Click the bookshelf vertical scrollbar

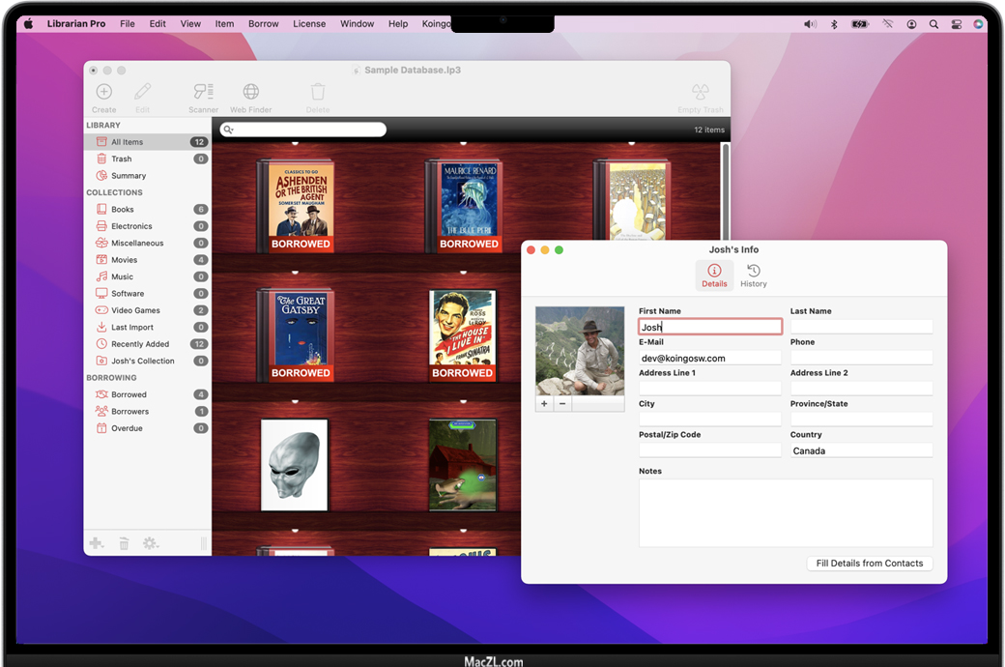pyautogui.click(x=726, y=193)
